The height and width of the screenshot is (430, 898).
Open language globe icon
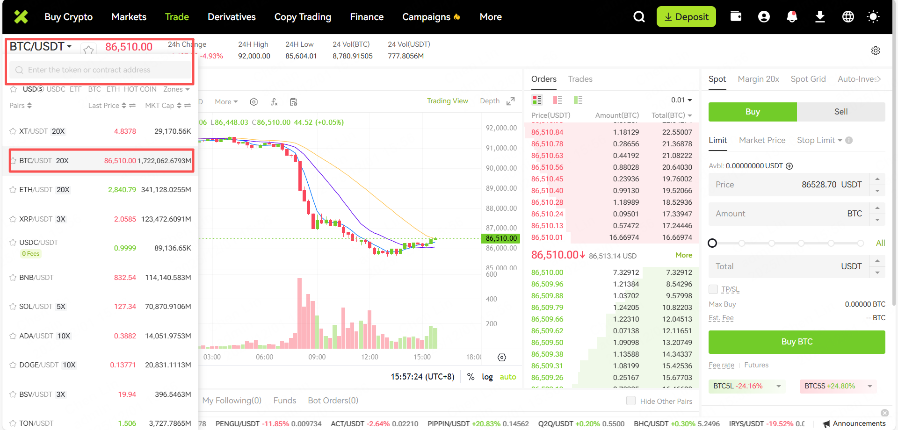(x=848, y=17)
